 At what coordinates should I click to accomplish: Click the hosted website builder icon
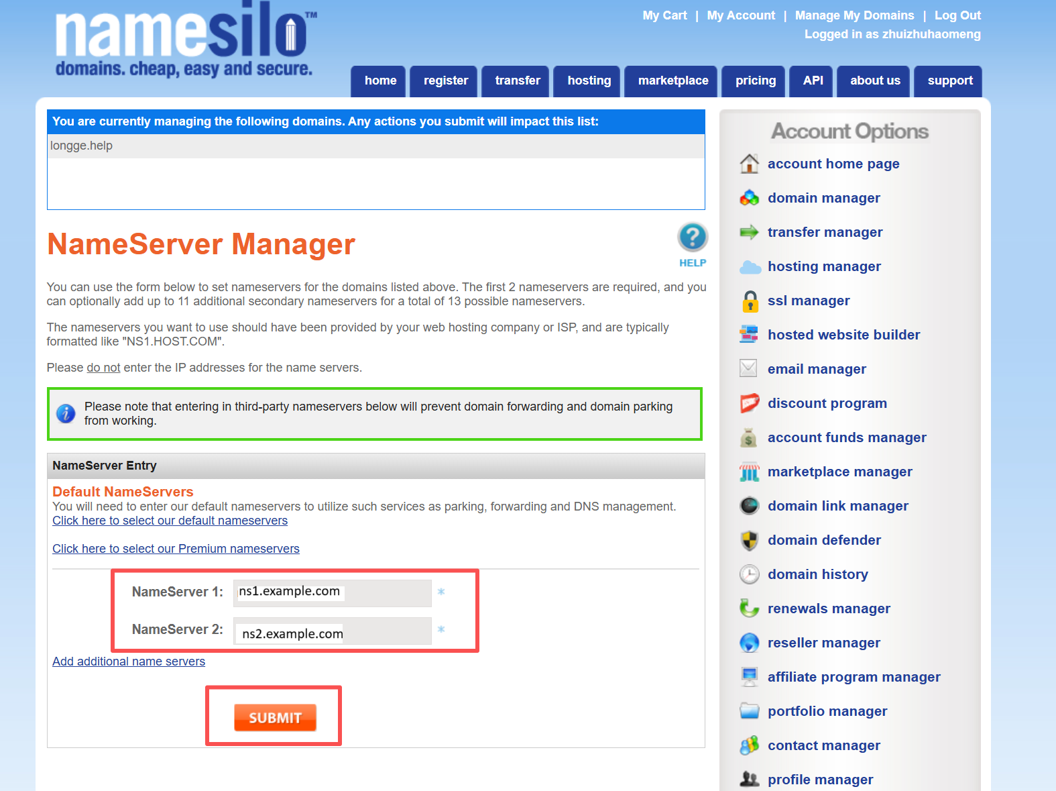pos(748,334)
